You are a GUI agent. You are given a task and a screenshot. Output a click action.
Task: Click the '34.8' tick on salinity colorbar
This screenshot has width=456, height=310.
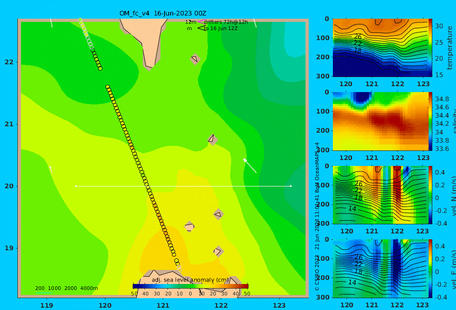pyautogui.click(x=442, y=99)
